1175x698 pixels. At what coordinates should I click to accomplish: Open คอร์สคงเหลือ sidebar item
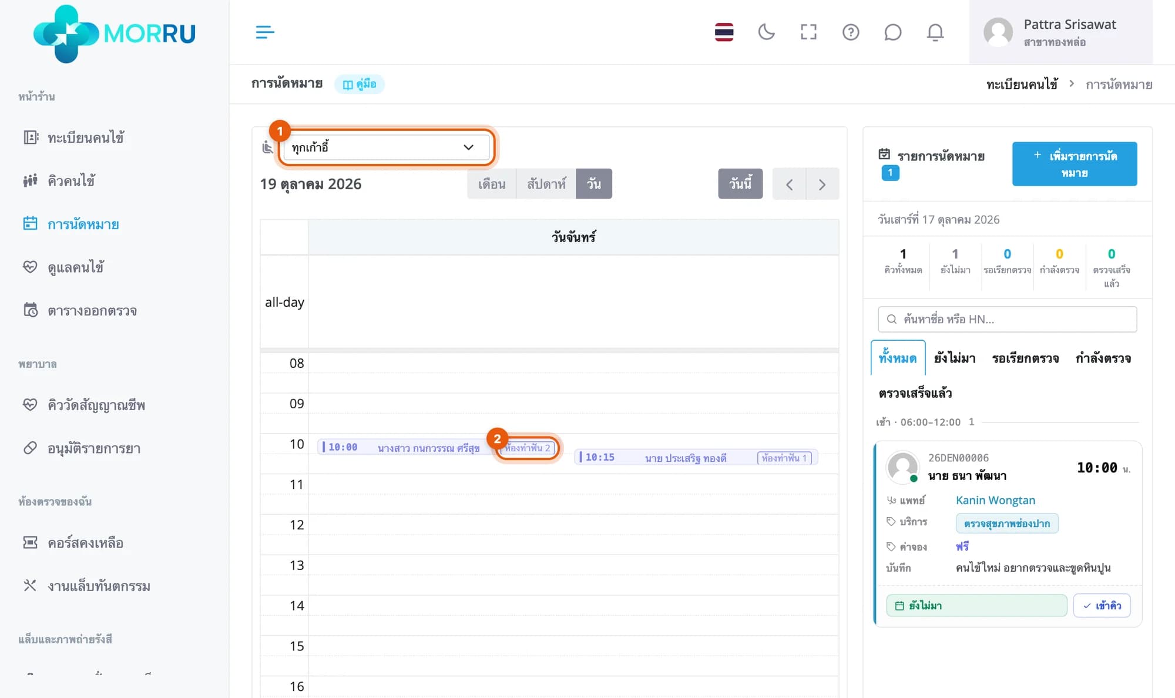pyautogui.click(x=85, y=542)
